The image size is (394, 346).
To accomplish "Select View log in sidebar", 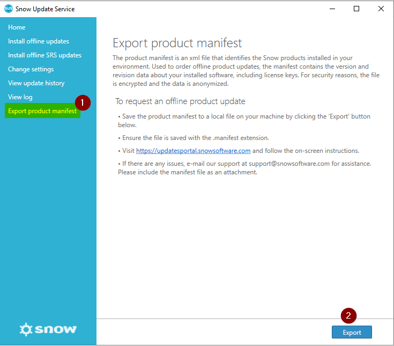I will click(x=20, y=97).
